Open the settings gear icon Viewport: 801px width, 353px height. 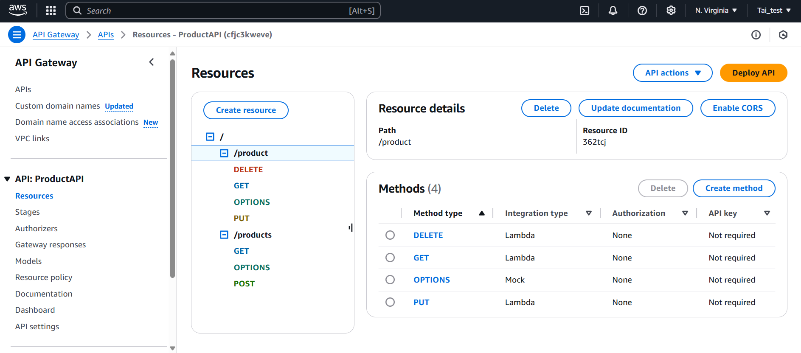(x=671, y=11)
